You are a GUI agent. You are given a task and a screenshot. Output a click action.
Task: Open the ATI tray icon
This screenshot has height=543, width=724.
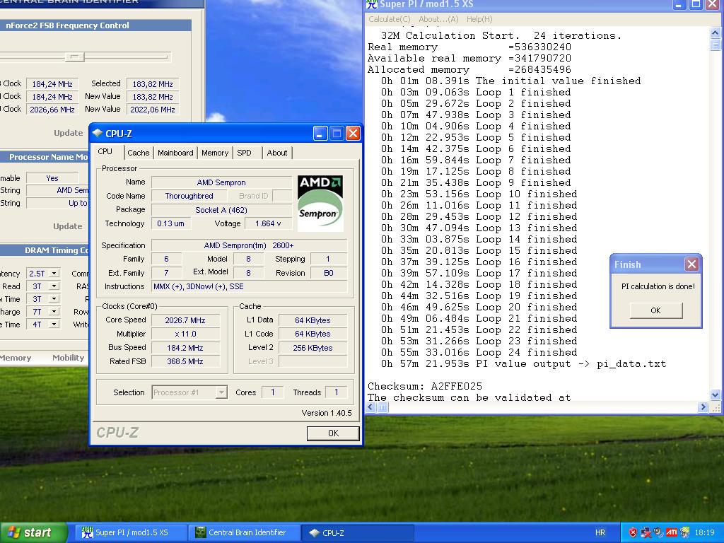point(671,532)
